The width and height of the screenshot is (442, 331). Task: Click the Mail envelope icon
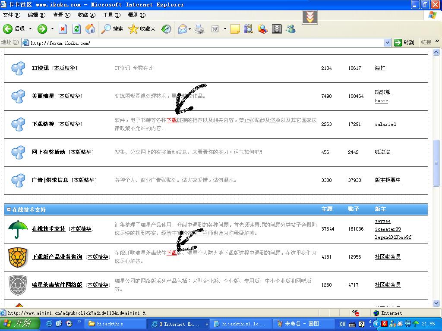click(x=183, y=29)
